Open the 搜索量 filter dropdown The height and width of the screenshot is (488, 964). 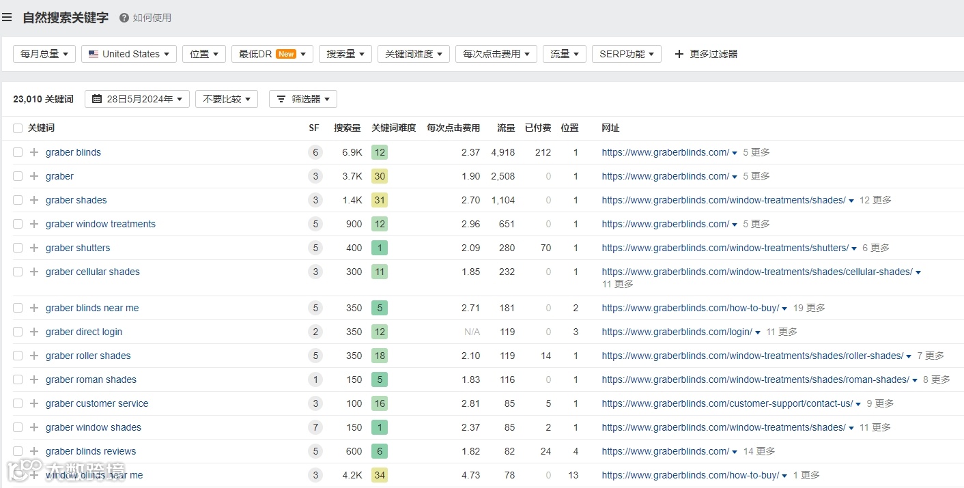(345, 54)
